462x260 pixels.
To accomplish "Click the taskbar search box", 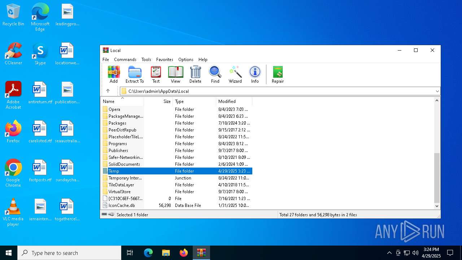I will 69,253.
